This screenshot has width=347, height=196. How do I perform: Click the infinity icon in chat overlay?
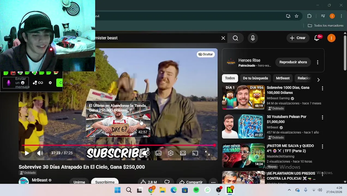tap(41, 83)
